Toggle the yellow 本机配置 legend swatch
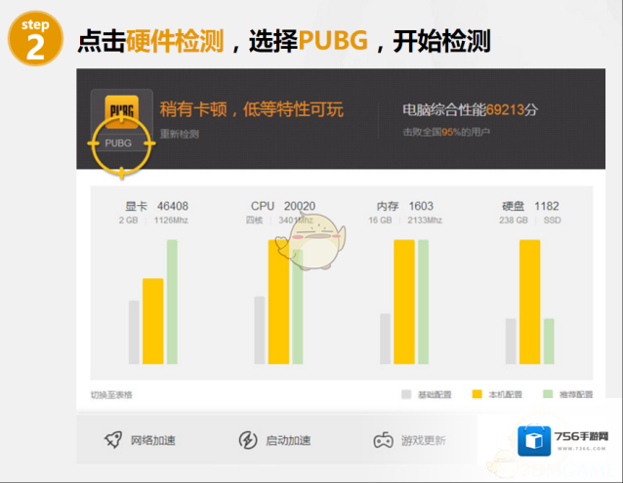This screenshot has height=483, width=623. [x=478, y=395]
